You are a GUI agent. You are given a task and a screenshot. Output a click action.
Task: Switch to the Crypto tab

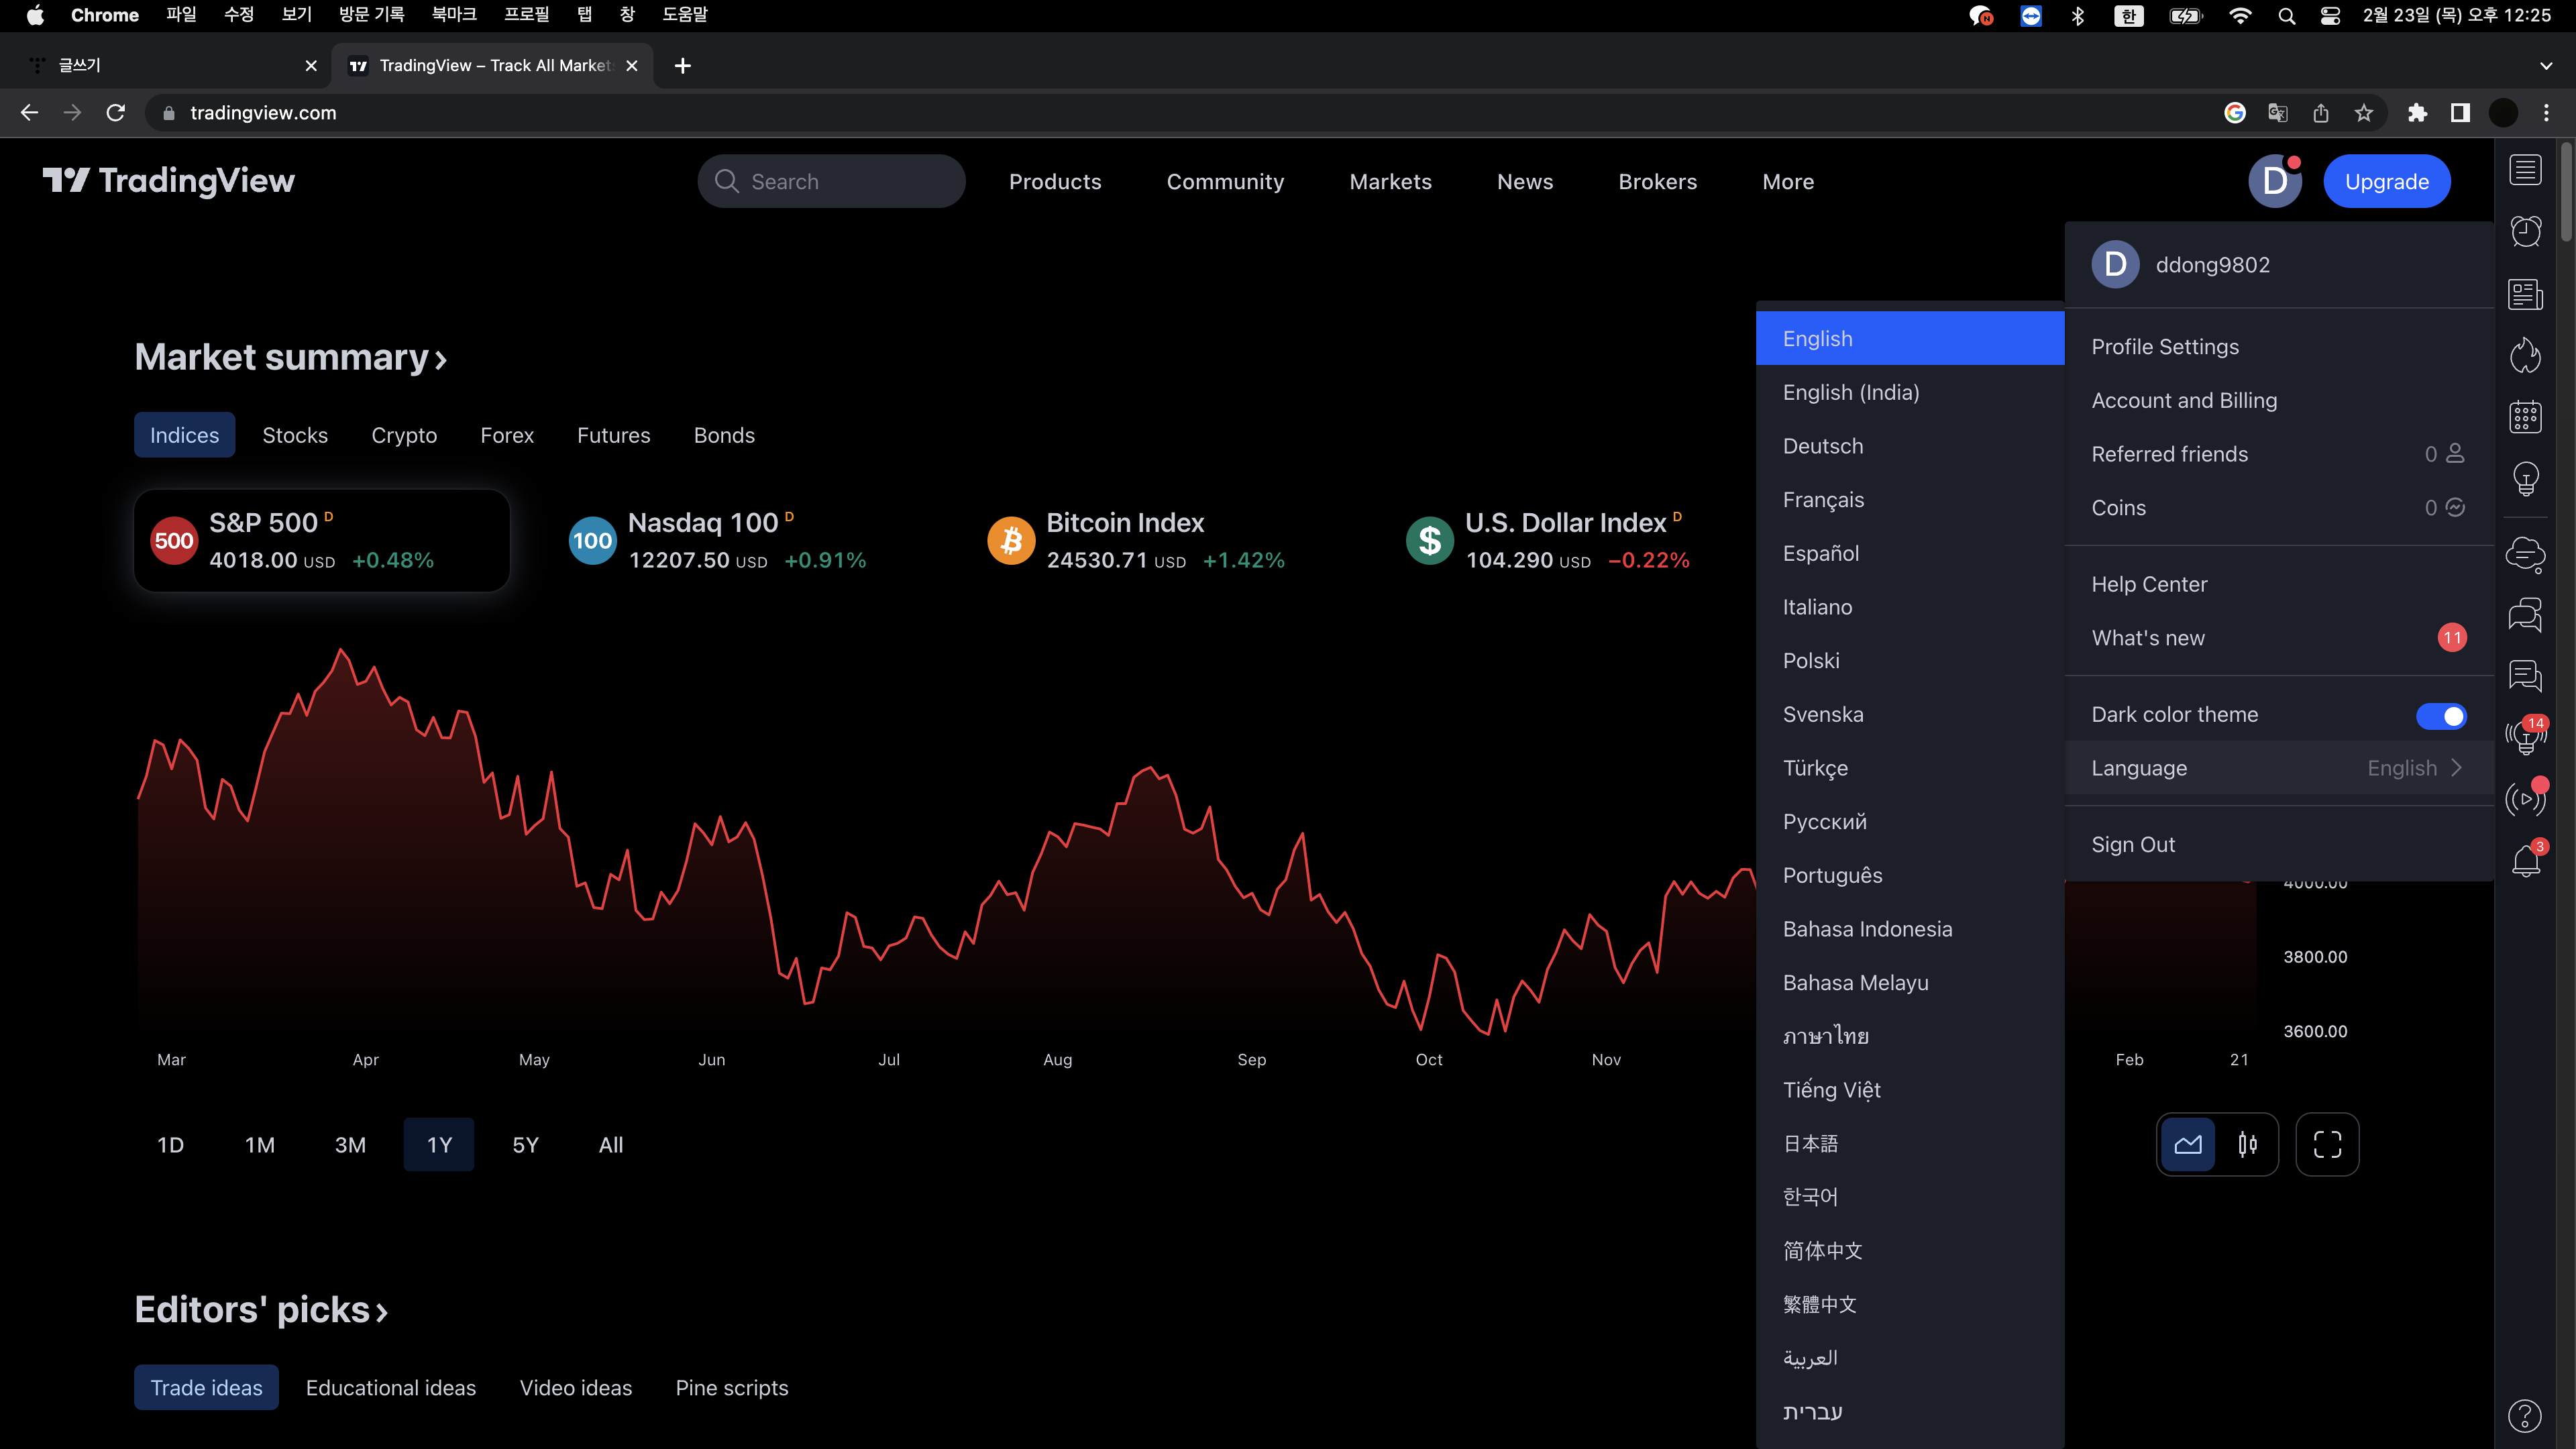point(404,435)
